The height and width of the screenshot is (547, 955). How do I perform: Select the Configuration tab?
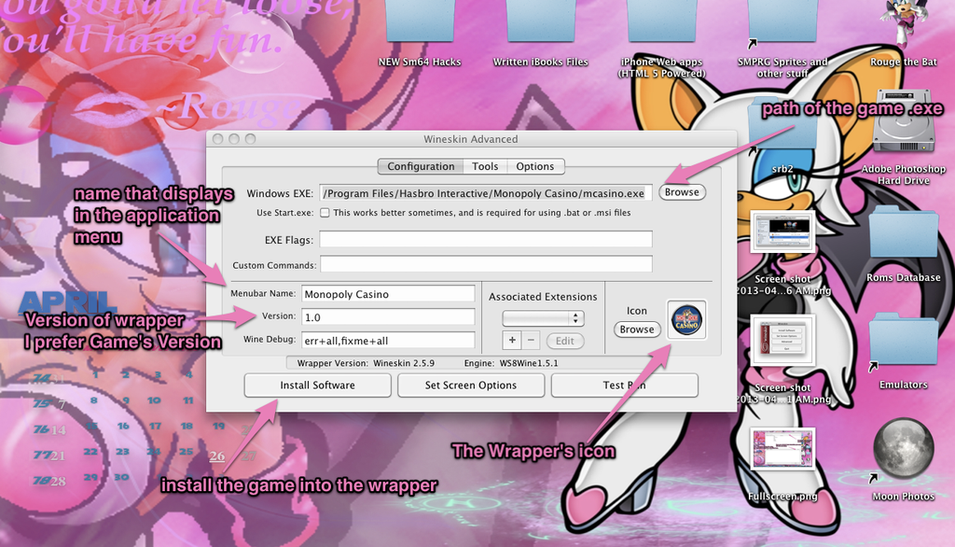[x=421, y=166]
